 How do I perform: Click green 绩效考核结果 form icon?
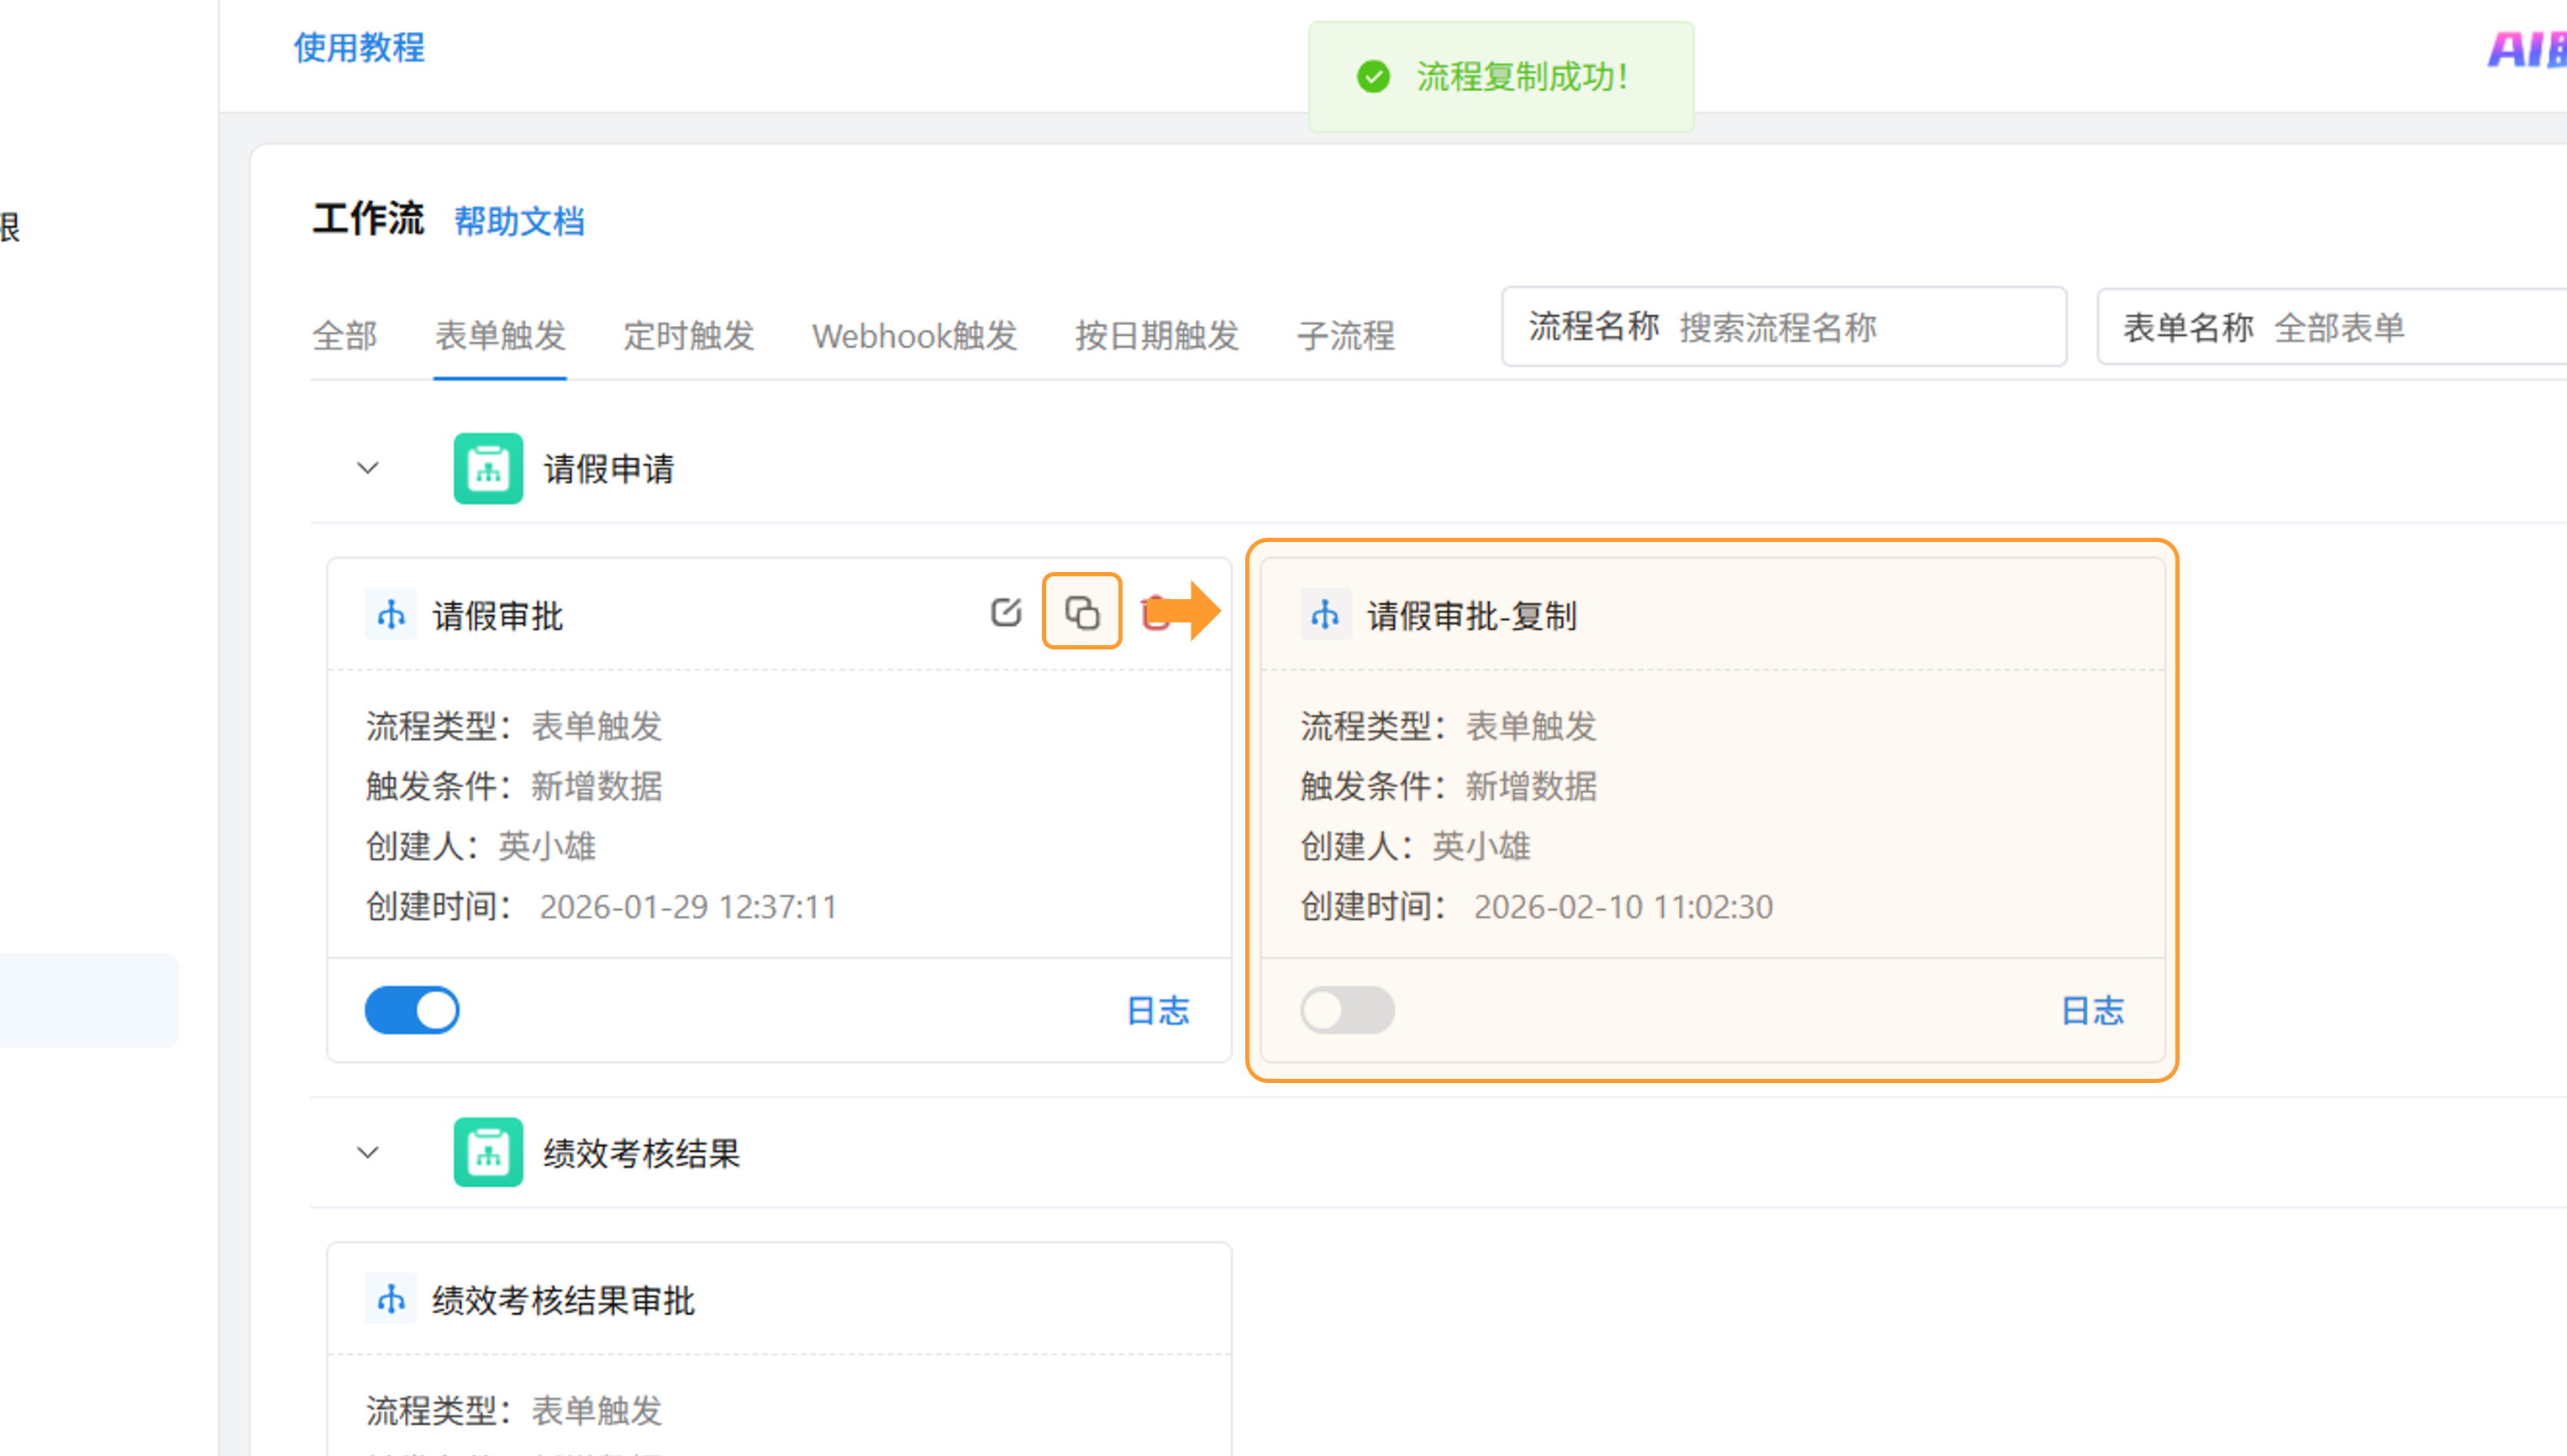488,1152
